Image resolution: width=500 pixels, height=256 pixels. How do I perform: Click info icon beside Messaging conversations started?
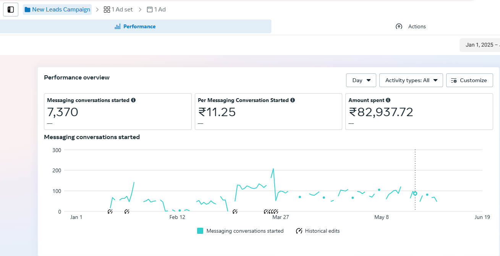pyautogui.click(x=133, y=100)
